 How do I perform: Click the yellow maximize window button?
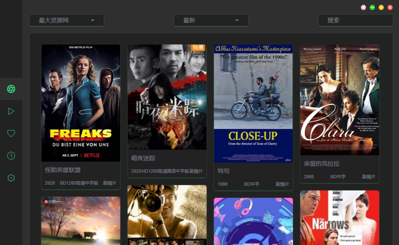click(x=381, y=7)
